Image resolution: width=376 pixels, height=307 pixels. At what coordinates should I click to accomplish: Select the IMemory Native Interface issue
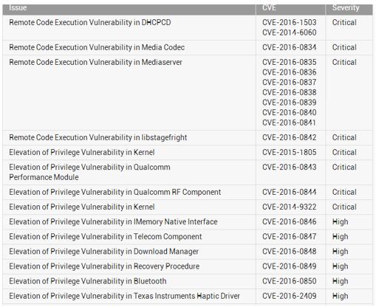click(113, 222)
